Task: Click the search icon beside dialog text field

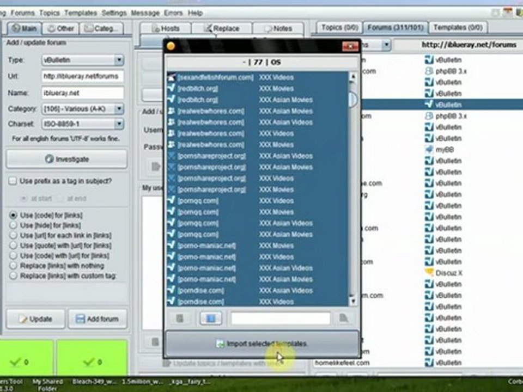Action: 343,318
